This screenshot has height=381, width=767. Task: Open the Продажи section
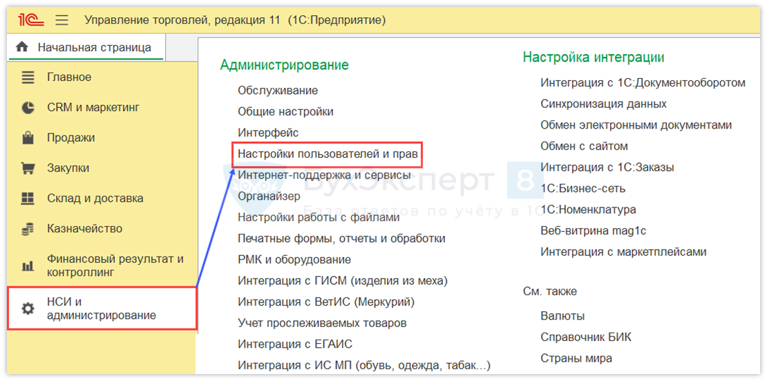(x=102, y=138)
